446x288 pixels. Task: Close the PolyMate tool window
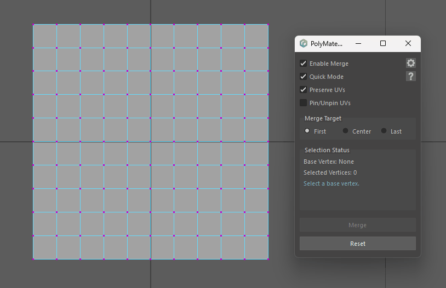point(408,43)
